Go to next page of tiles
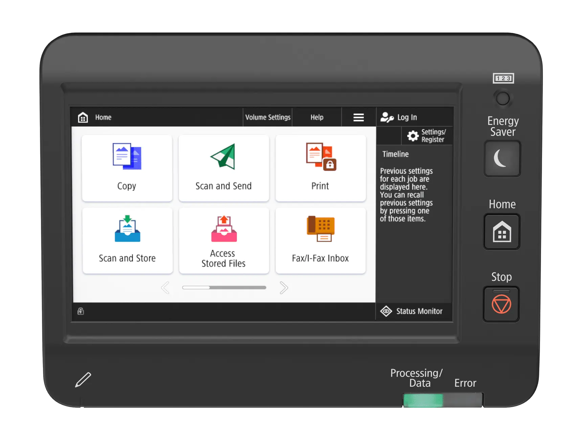The height and width of the screenshot is (440, 586). [x=284, y=288]
